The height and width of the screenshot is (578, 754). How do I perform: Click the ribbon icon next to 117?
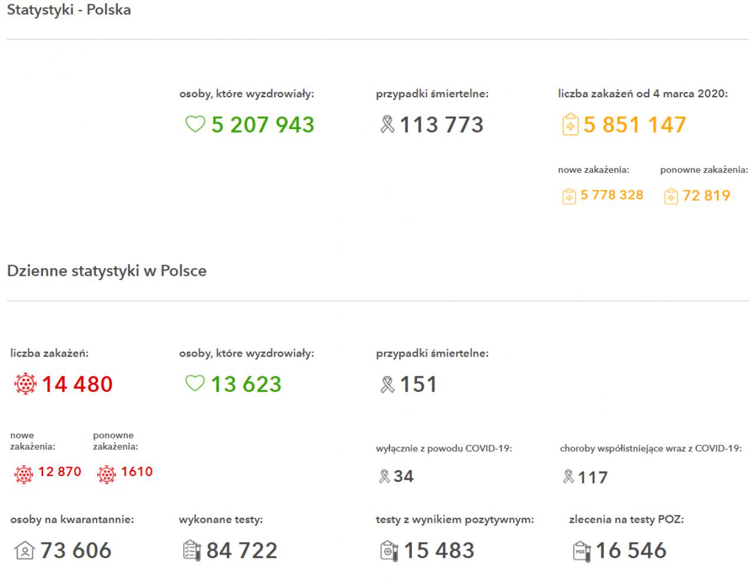point(568,476)
